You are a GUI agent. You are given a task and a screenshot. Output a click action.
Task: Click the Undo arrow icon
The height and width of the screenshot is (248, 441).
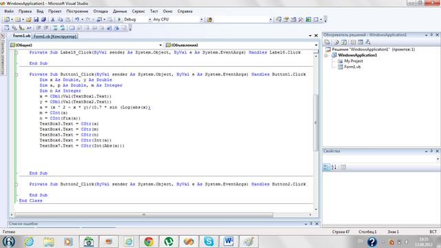click(x=76, y=19)
